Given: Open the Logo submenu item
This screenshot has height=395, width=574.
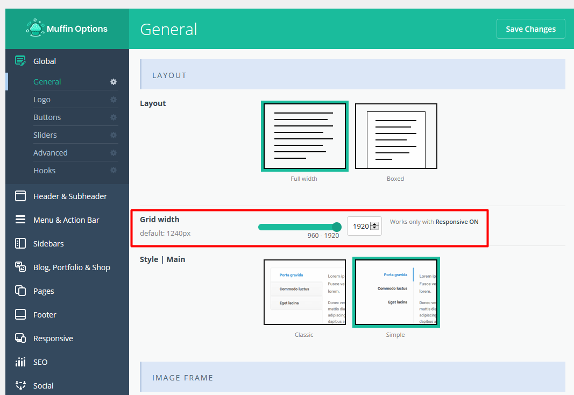Looking at the screenshot, I should pos(42,100).
